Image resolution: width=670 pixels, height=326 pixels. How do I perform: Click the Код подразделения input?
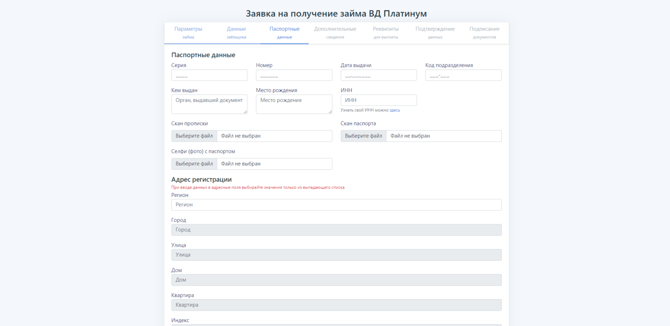pyautogui.click(x=463, y=75)
